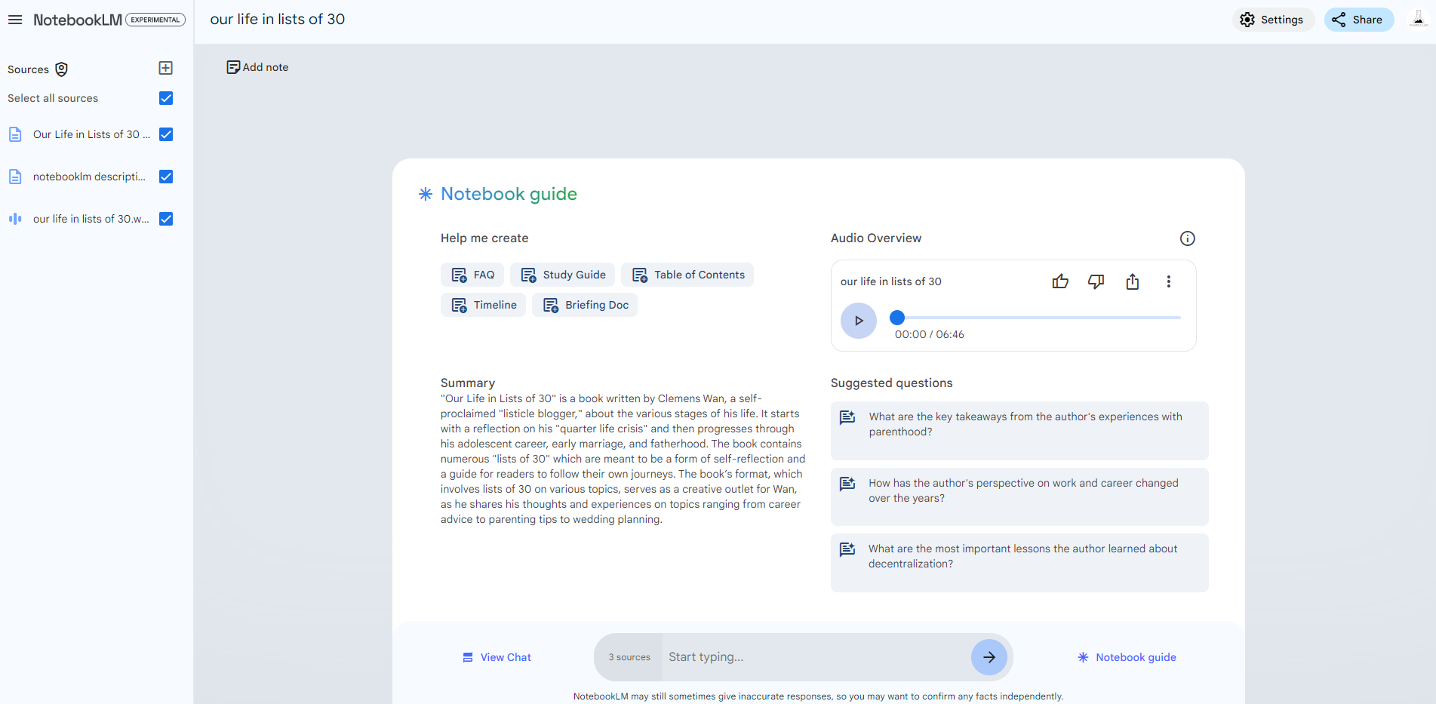Click the EXPERIMENTAL badge
The image size is (1436, 704).
click(x=155, y=20)
